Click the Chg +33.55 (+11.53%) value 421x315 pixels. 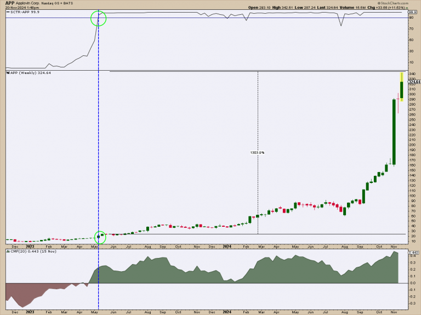[388, 8]
